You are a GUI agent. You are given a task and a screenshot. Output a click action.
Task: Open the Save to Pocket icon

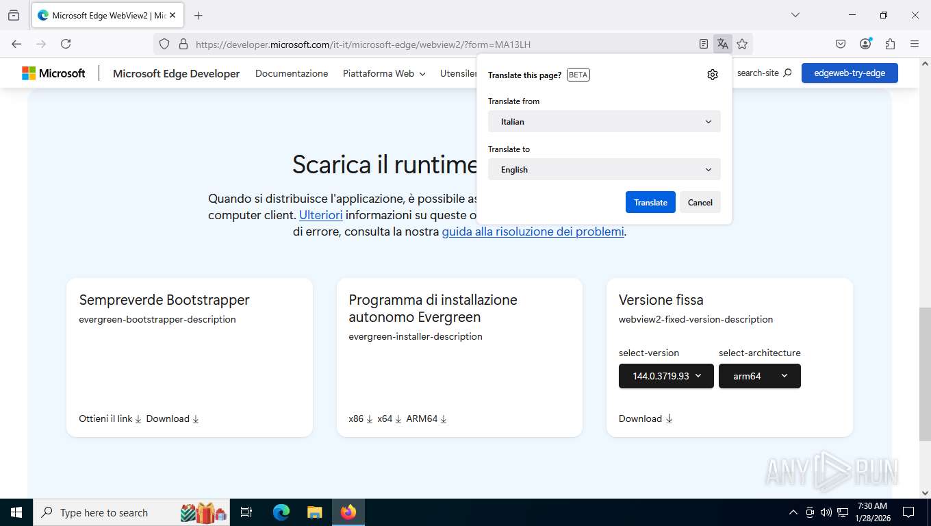(841, 44)
